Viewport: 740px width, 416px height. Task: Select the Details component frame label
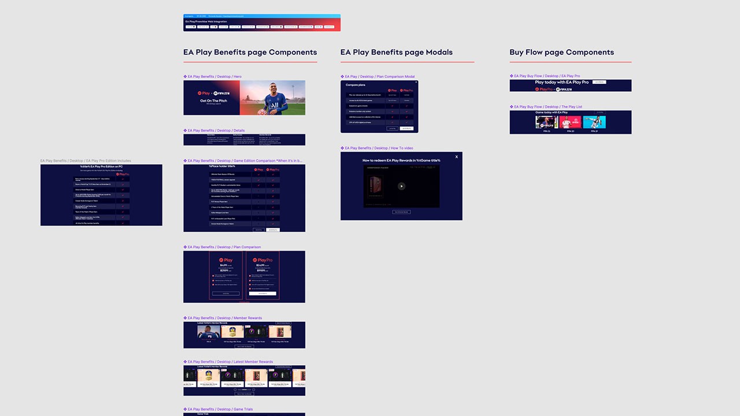(x=214, y=131)
